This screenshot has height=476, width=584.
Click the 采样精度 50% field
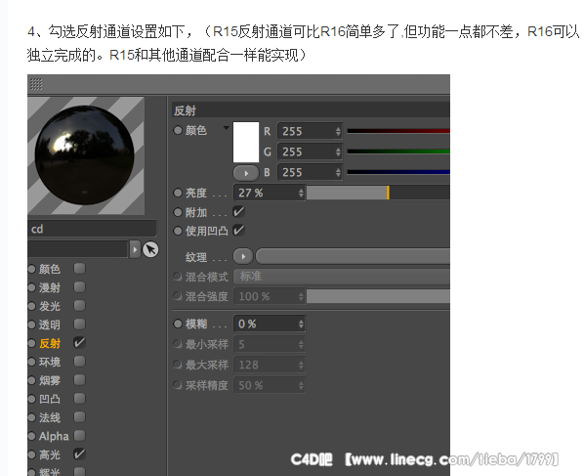coord(269,385)
